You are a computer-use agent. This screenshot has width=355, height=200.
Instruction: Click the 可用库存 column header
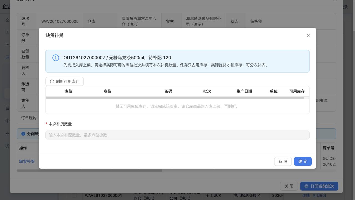pyautogui.click(x=297, y=91)
